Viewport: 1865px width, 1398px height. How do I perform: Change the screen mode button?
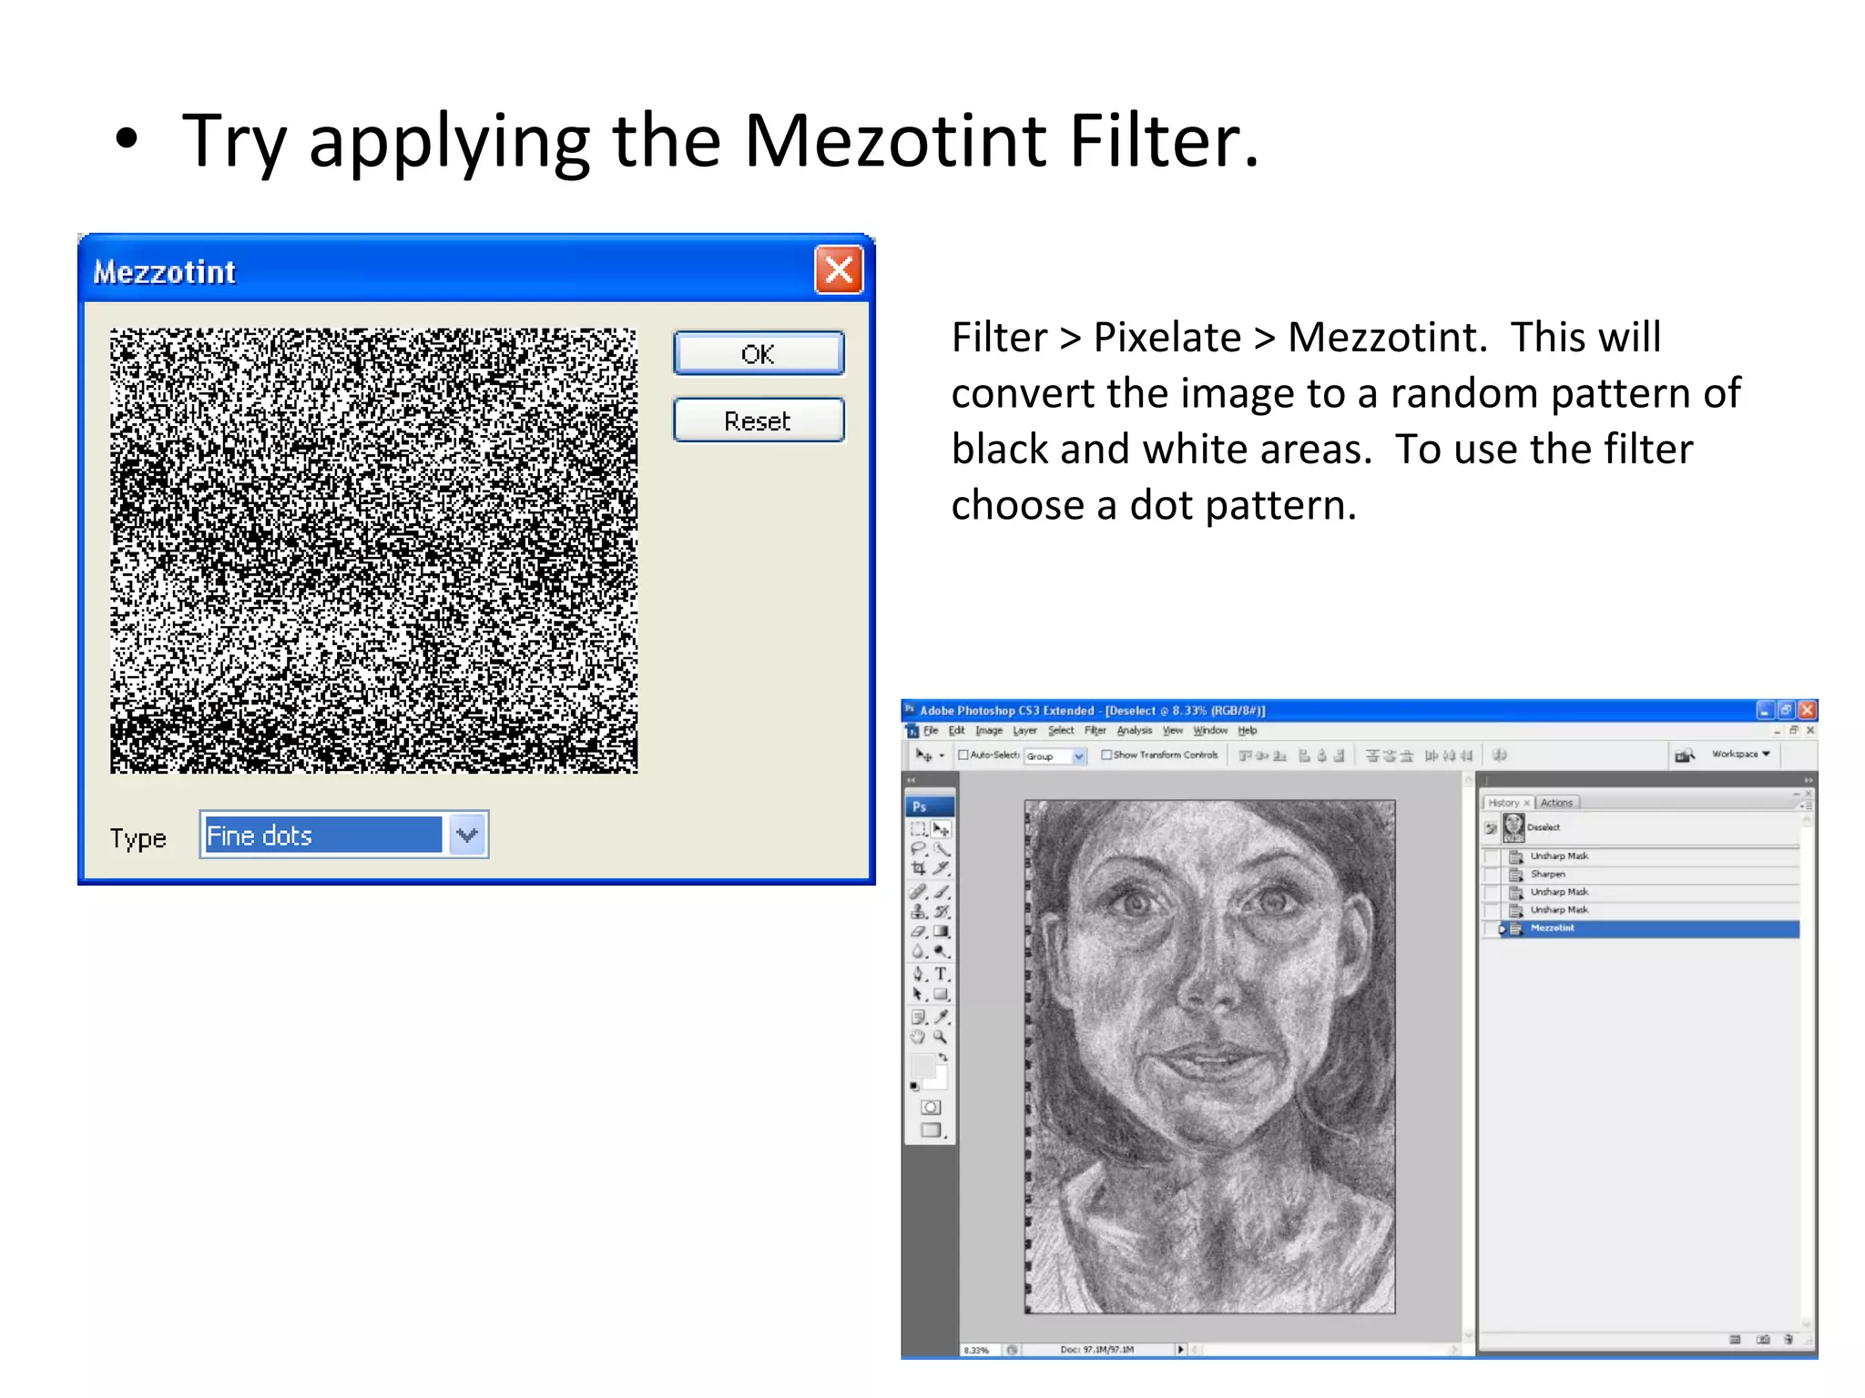click(x=931, y=1130)
